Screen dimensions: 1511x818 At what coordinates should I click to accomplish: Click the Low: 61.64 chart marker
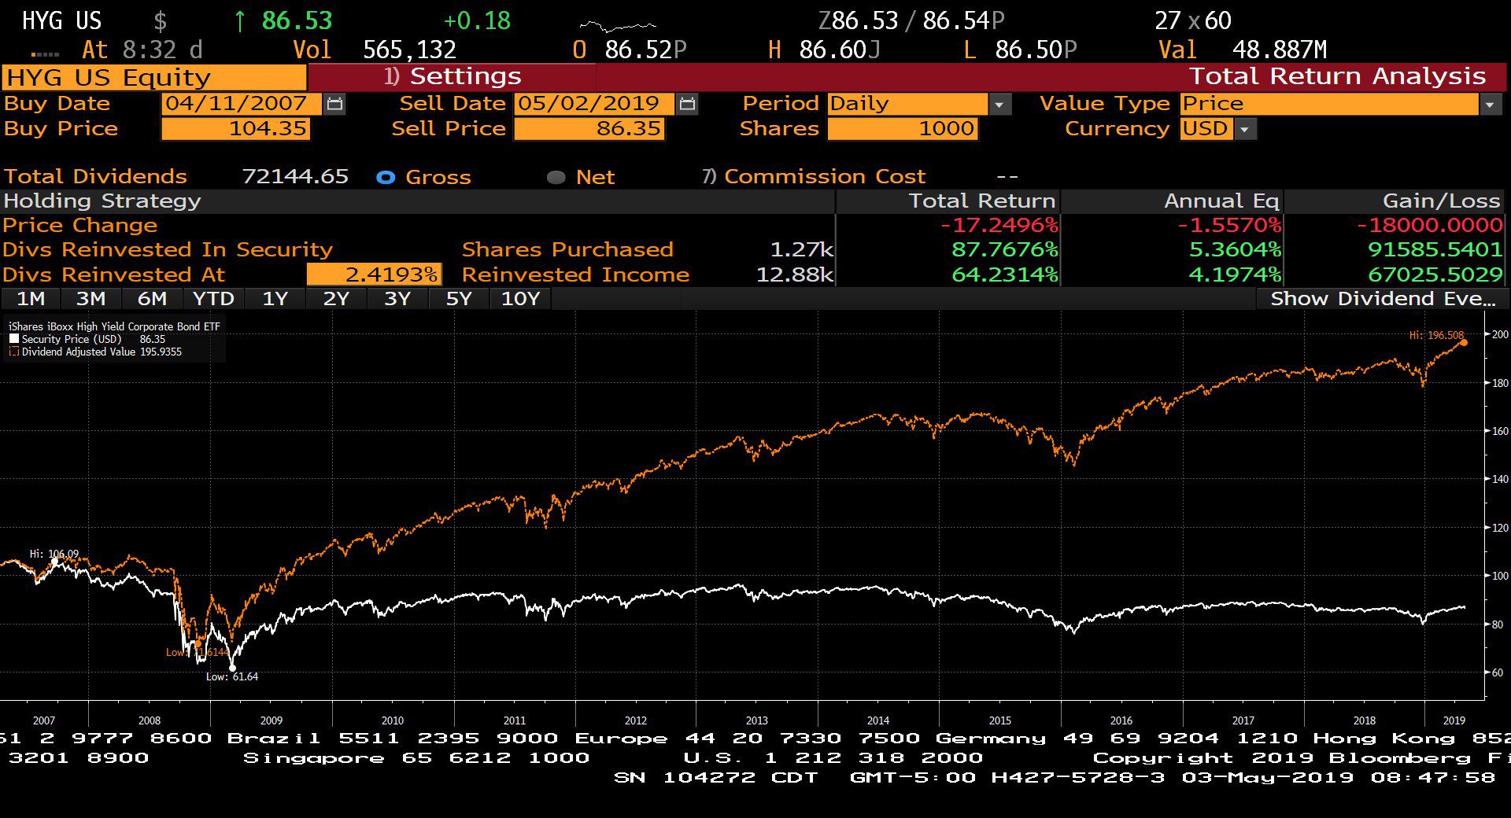232,668
